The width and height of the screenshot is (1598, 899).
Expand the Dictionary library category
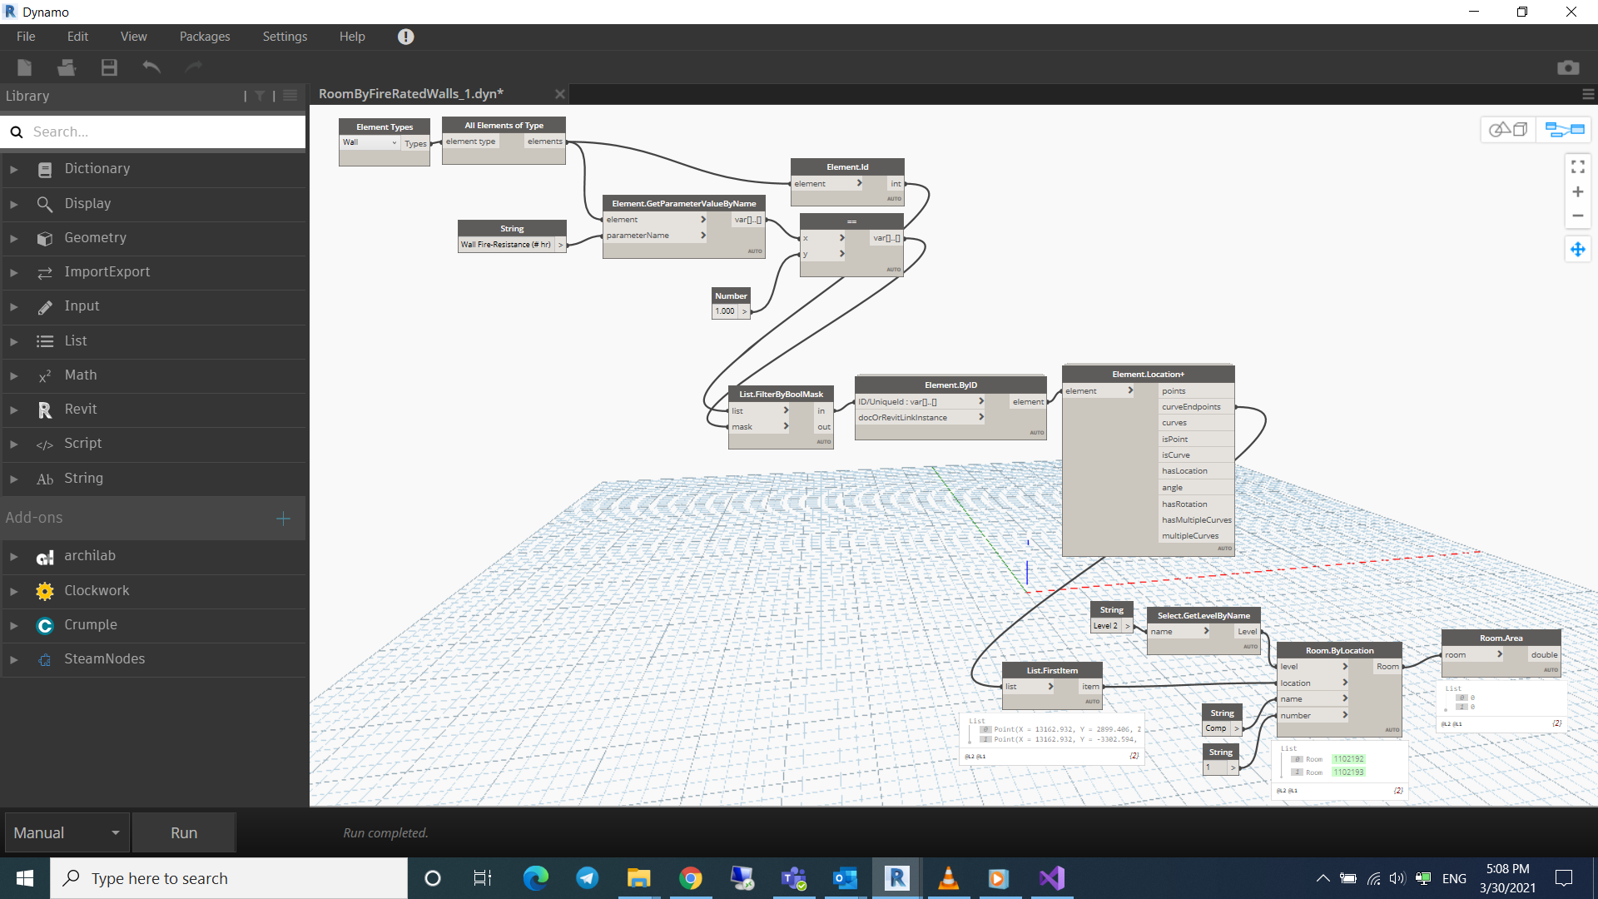point(13,169)
